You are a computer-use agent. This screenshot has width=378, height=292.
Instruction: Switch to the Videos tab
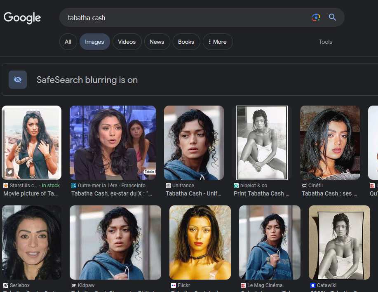tap(127, 42)
